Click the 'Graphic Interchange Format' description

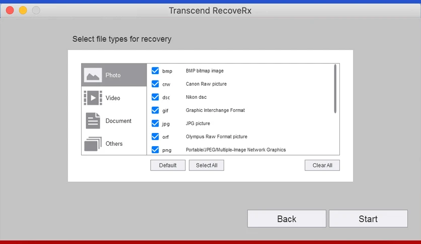coord(216,110)
